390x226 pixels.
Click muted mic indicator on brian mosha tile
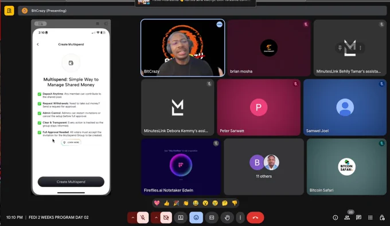(306, 24)
